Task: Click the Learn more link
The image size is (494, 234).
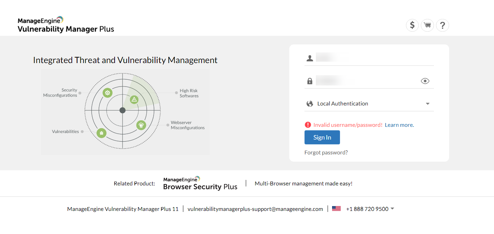Action: pyautogui.click(x=399, y=125)
